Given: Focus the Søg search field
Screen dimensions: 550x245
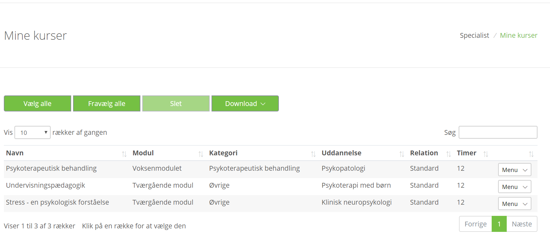Looking at the screenshot, I should [498, 132].
